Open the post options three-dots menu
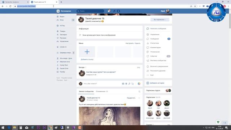Image resolution: width=231 pixels, height=130 pixels. pyautogui.click(x=139, y=98)
